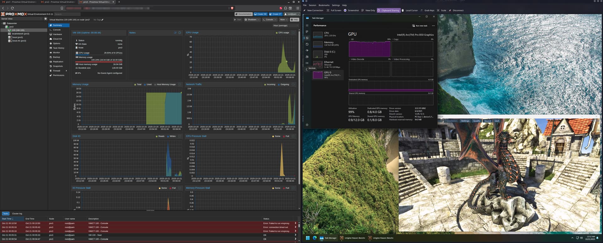The width and height of the screenshot is (603, 243).
Task: Click the Task Manager settings gear icon
Action: (307, 125)
